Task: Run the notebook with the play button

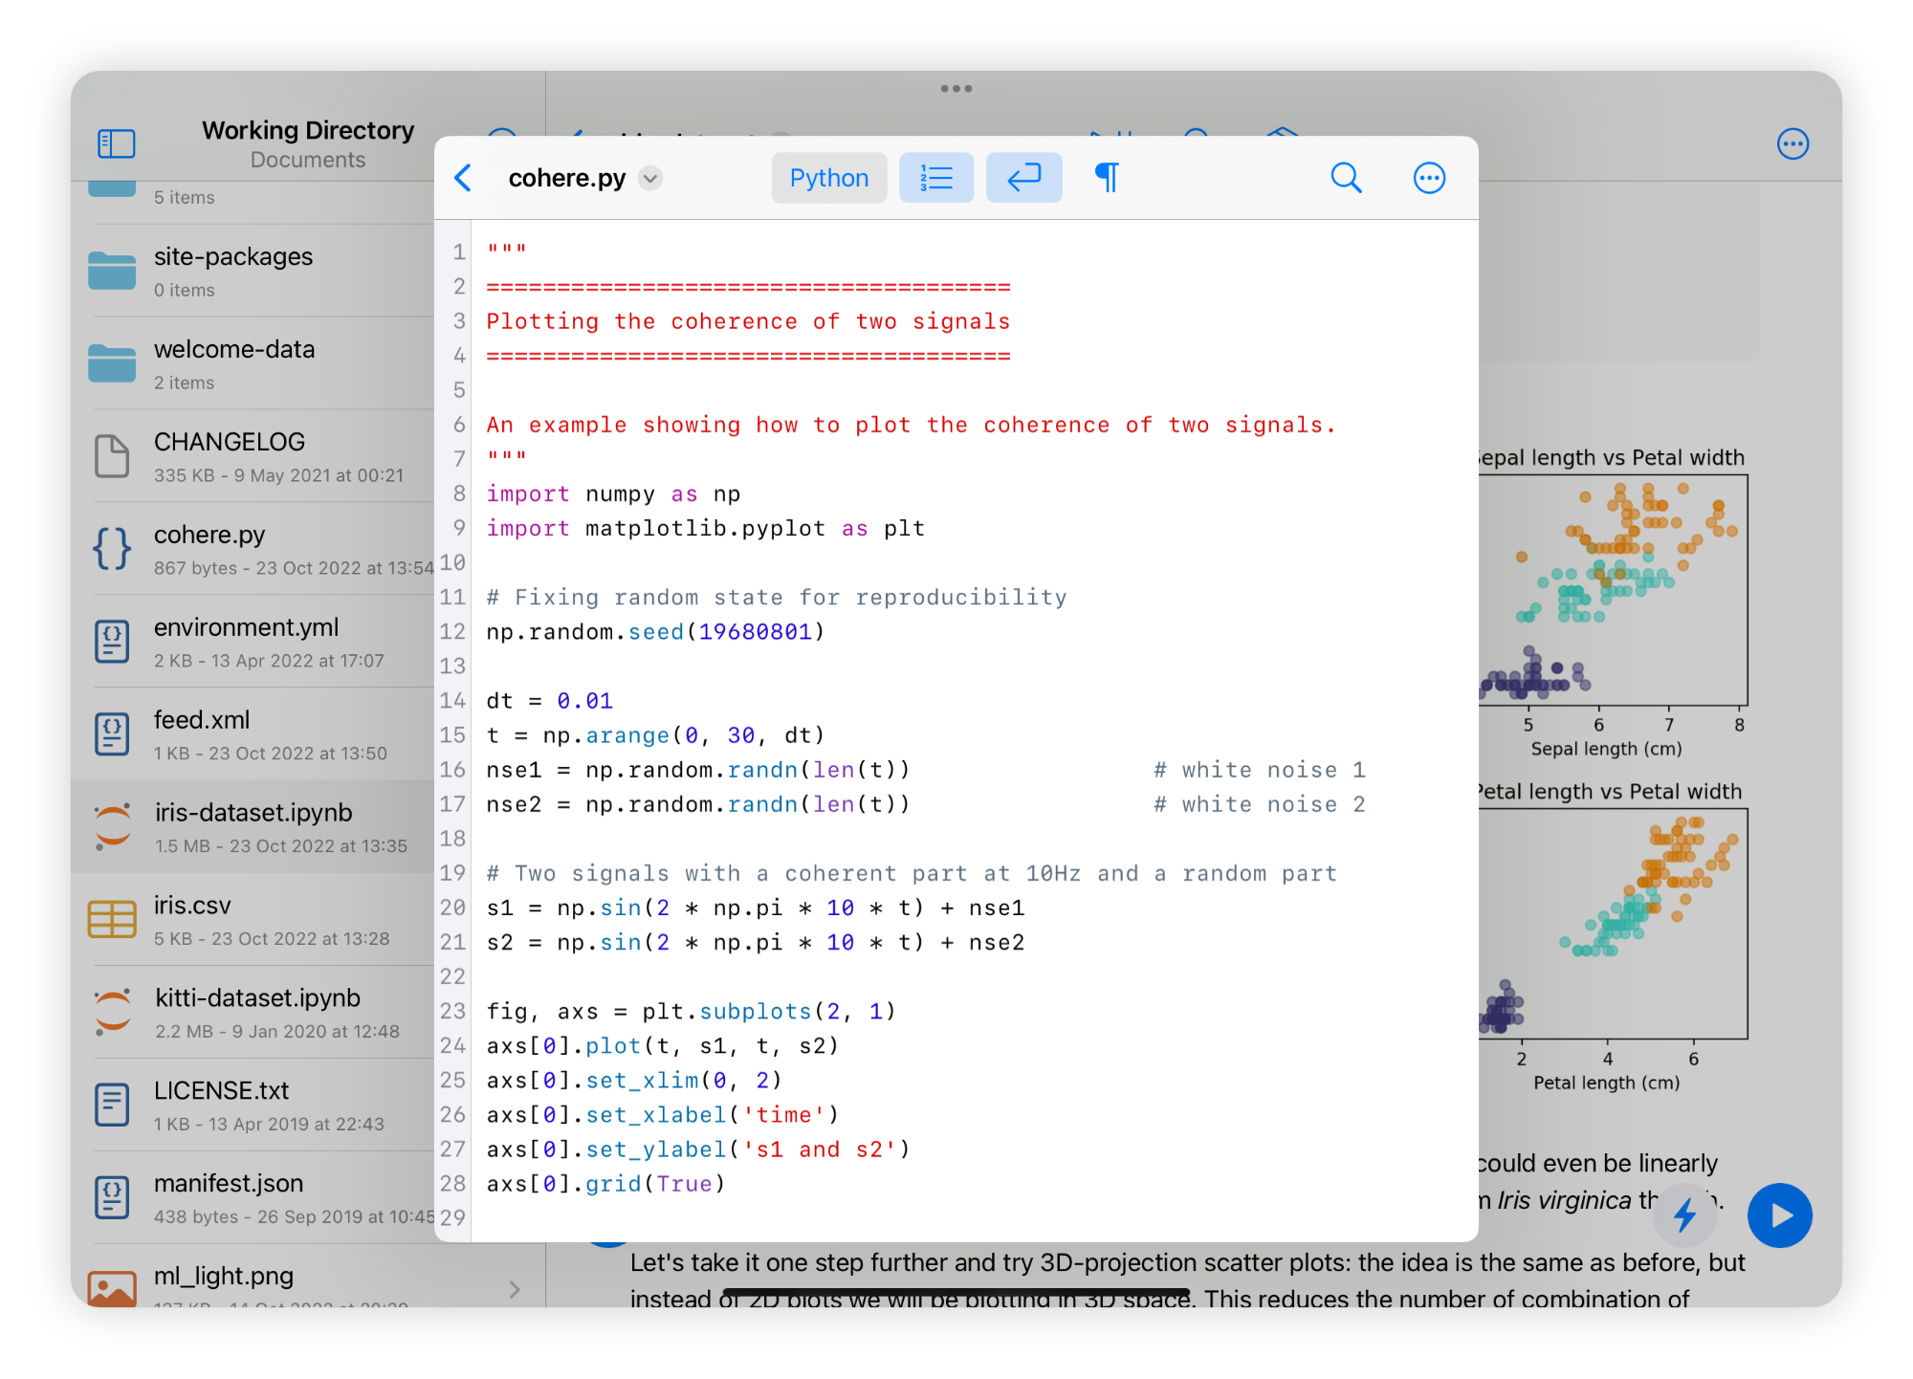Action: 1779,1215
